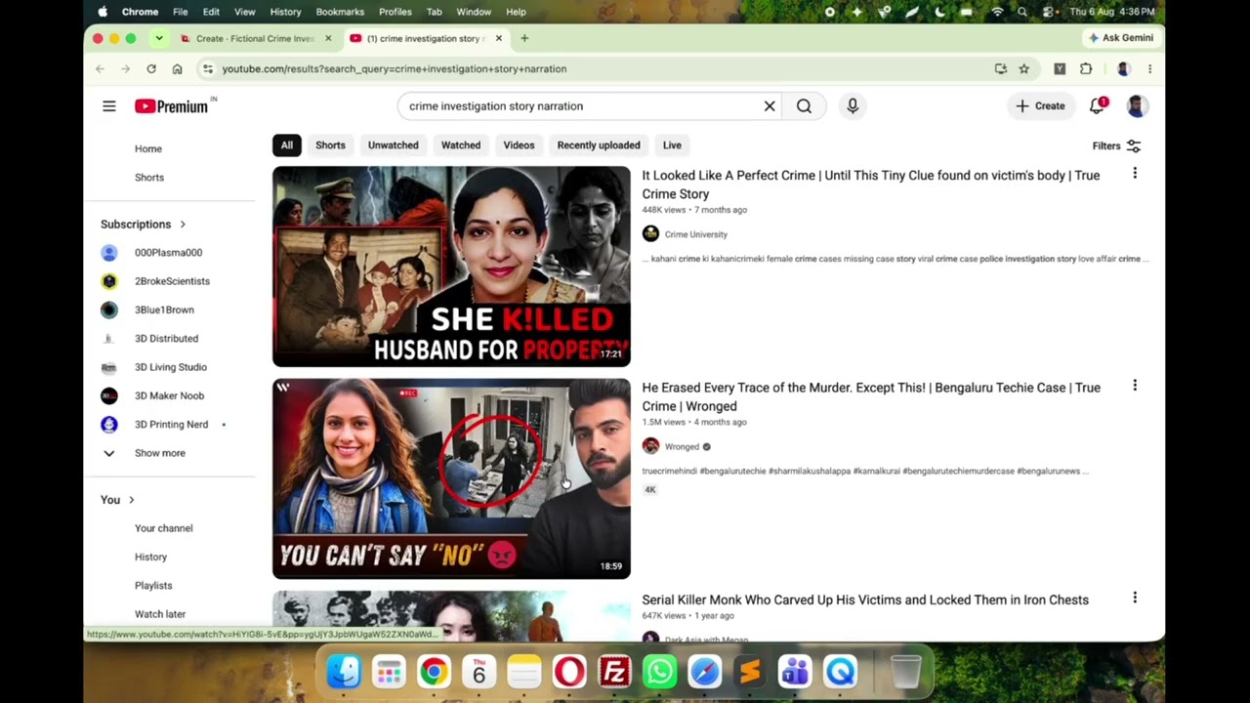Click the Crime University channel avatar
1250x703 pixels.
point(650,234)
